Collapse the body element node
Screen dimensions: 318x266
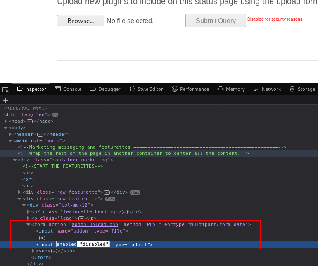tap(6, 128)
